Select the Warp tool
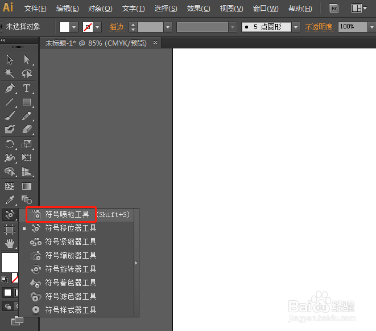 point(10,158)
